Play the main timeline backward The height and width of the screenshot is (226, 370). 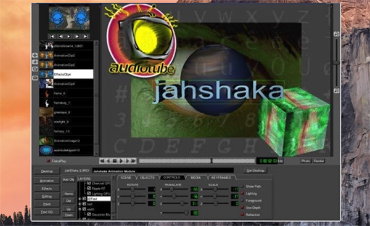[x=109, y=161]
